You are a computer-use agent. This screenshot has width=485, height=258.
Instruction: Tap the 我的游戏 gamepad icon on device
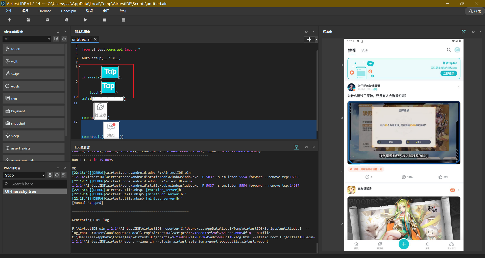(x=451, y=245)
